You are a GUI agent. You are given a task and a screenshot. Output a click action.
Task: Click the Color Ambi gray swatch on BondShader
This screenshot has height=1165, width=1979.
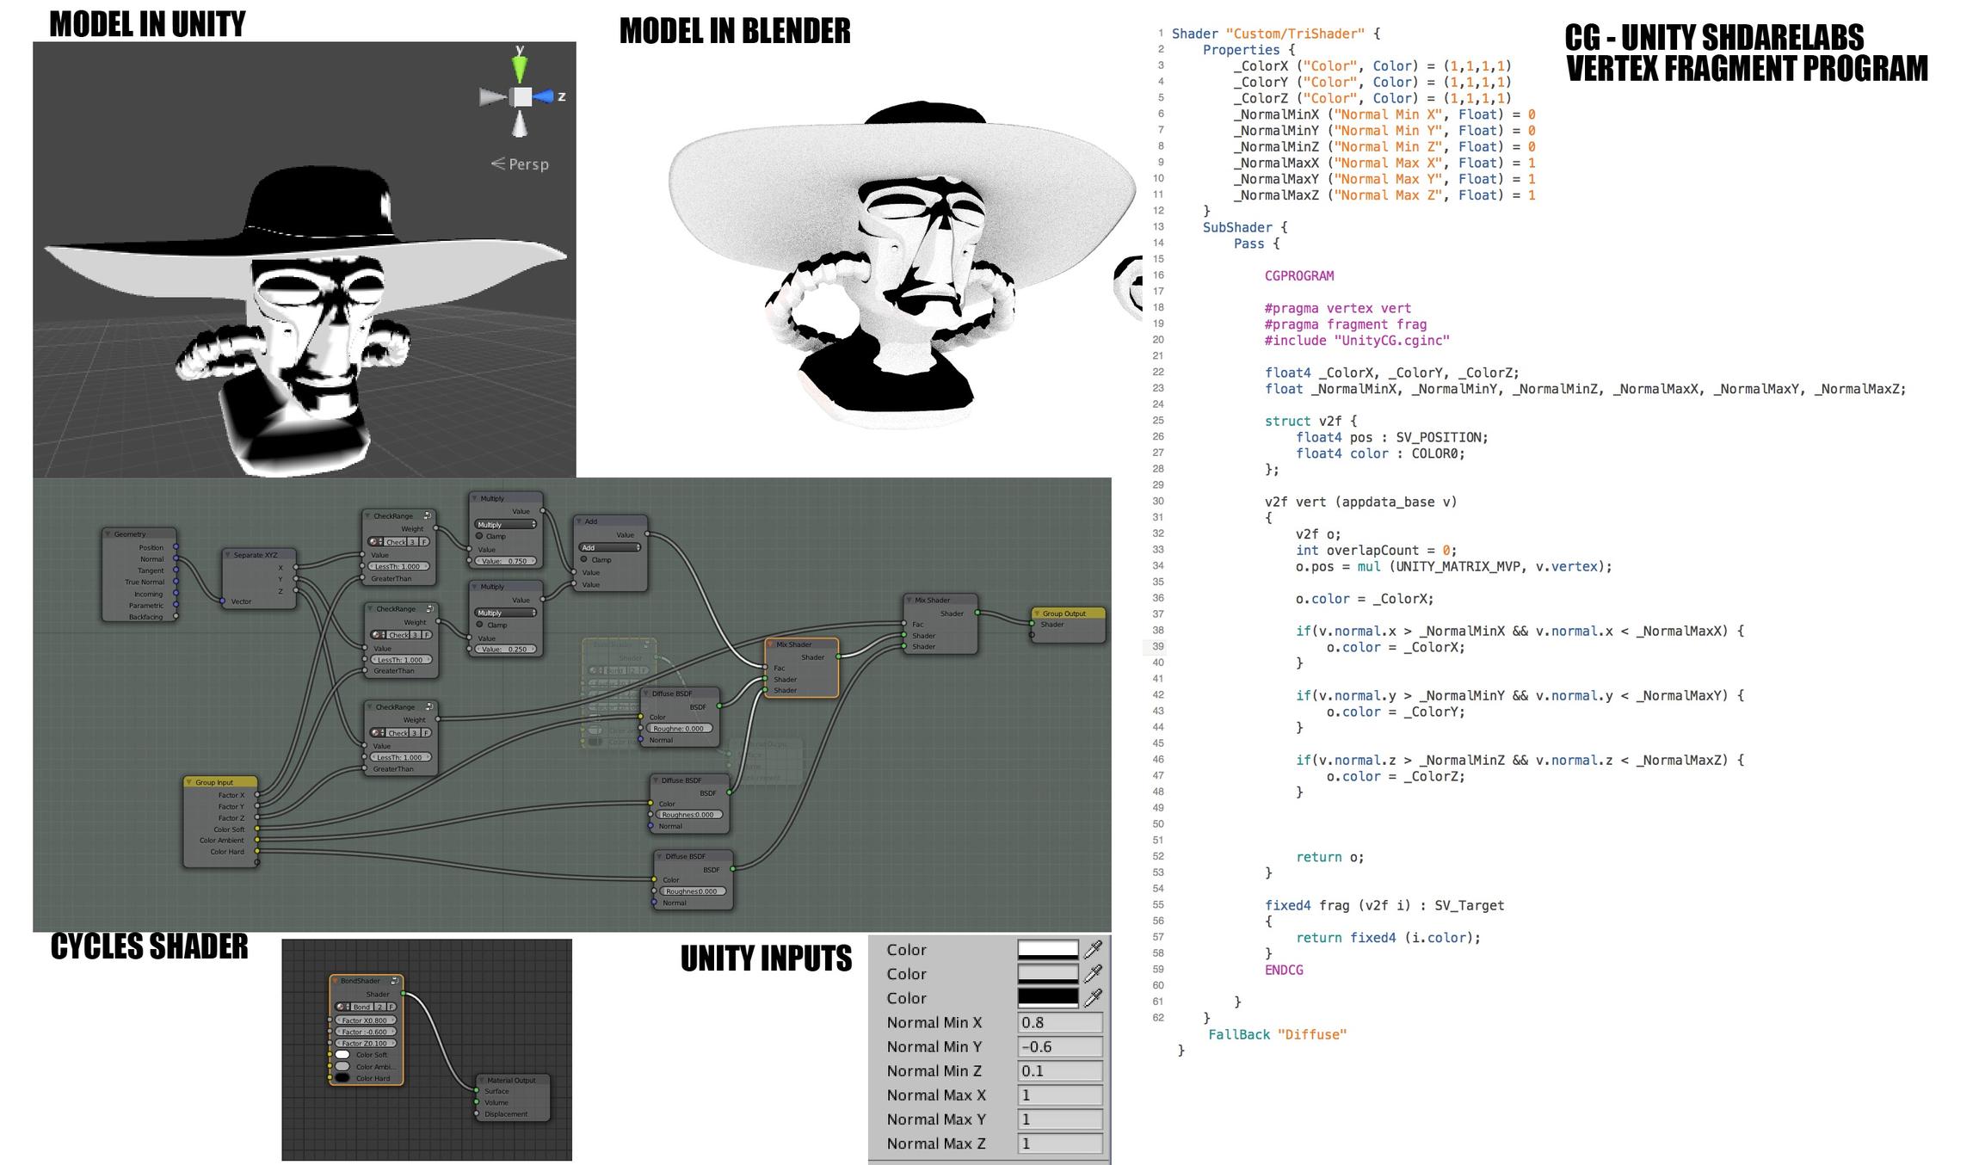pos(342,1066)
